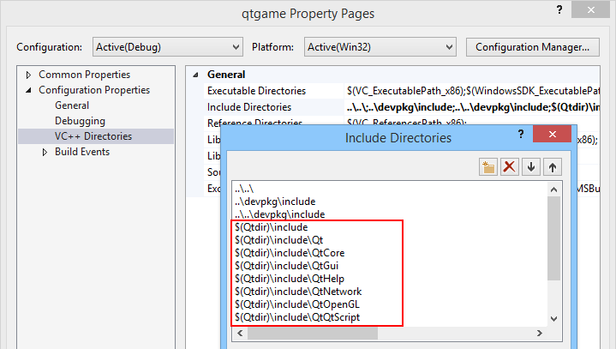Move the selected line down

point(531,167)
